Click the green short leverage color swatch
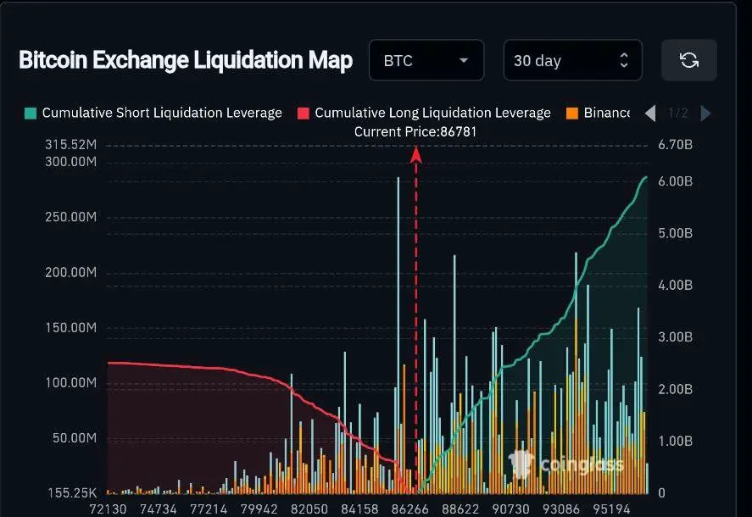Image resolution: width=752 pixels, height=517 pixels. [x=31, y=114]
